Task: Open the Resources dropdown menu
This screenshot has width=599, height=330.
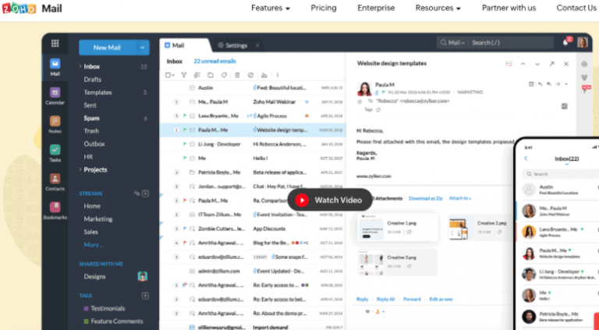Action: [x=438, y=8]
